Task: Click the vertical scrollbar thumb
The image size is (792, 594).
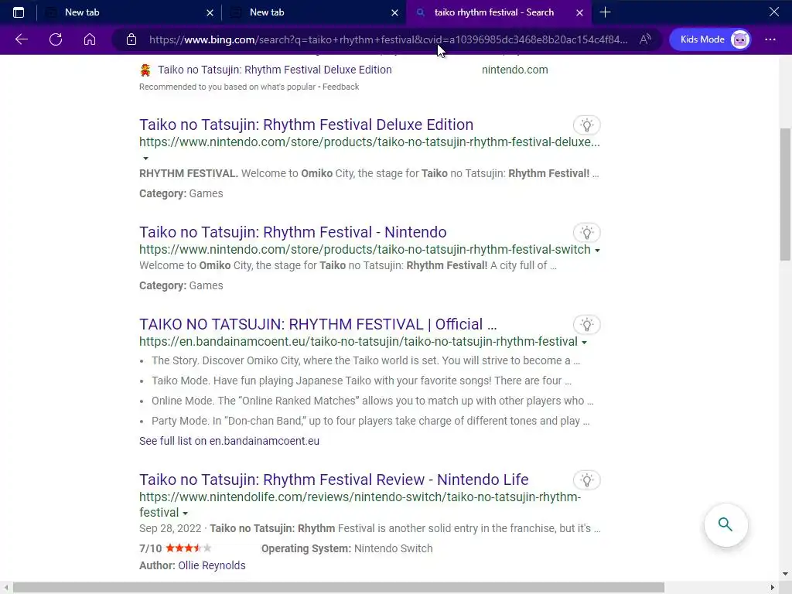Action: (785, 194)
